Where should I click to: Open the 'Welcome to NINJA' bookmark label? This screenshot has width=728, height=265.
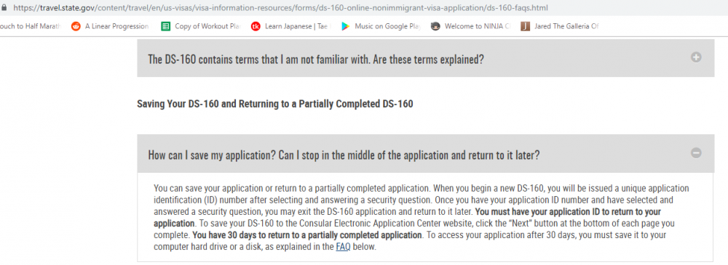[478, 26]
